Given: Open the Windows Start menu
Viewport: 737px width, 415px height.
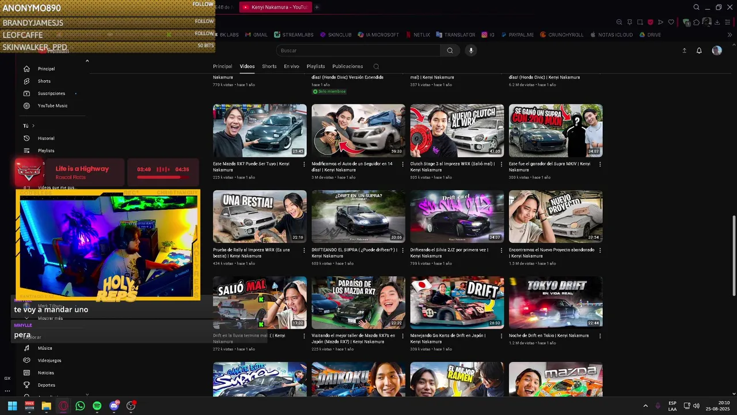Looking at the screenshot, I should (12, 406).
